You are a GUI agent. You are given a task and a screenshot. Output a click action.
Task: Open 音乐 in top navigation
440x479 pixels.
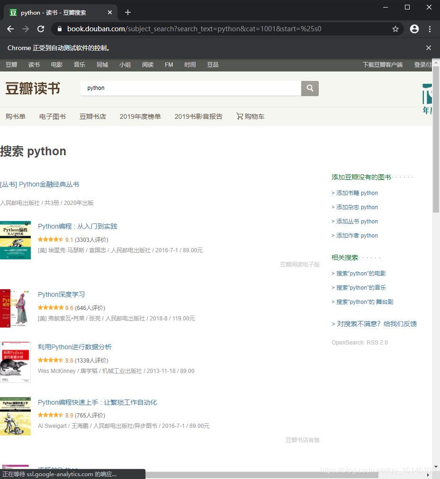coord(80,65)
